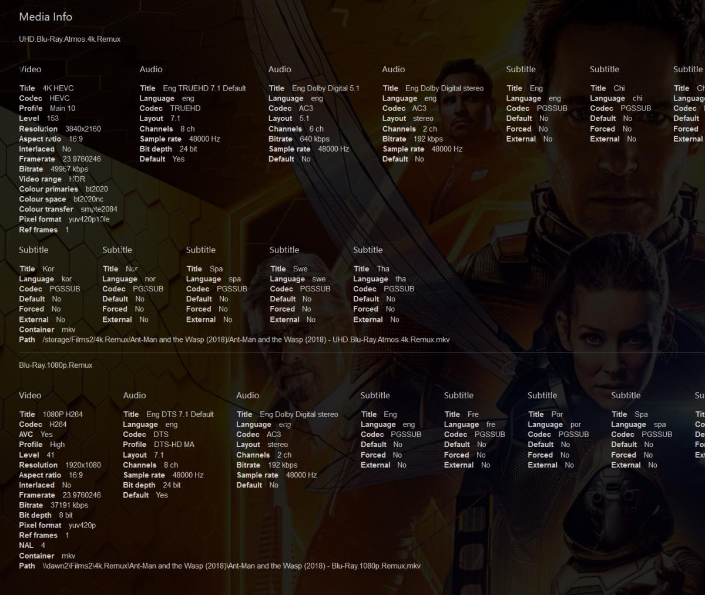Click first-section audio title 'Eng Dolby Digital stereo'
705x595 pixels.
[445, 88]
